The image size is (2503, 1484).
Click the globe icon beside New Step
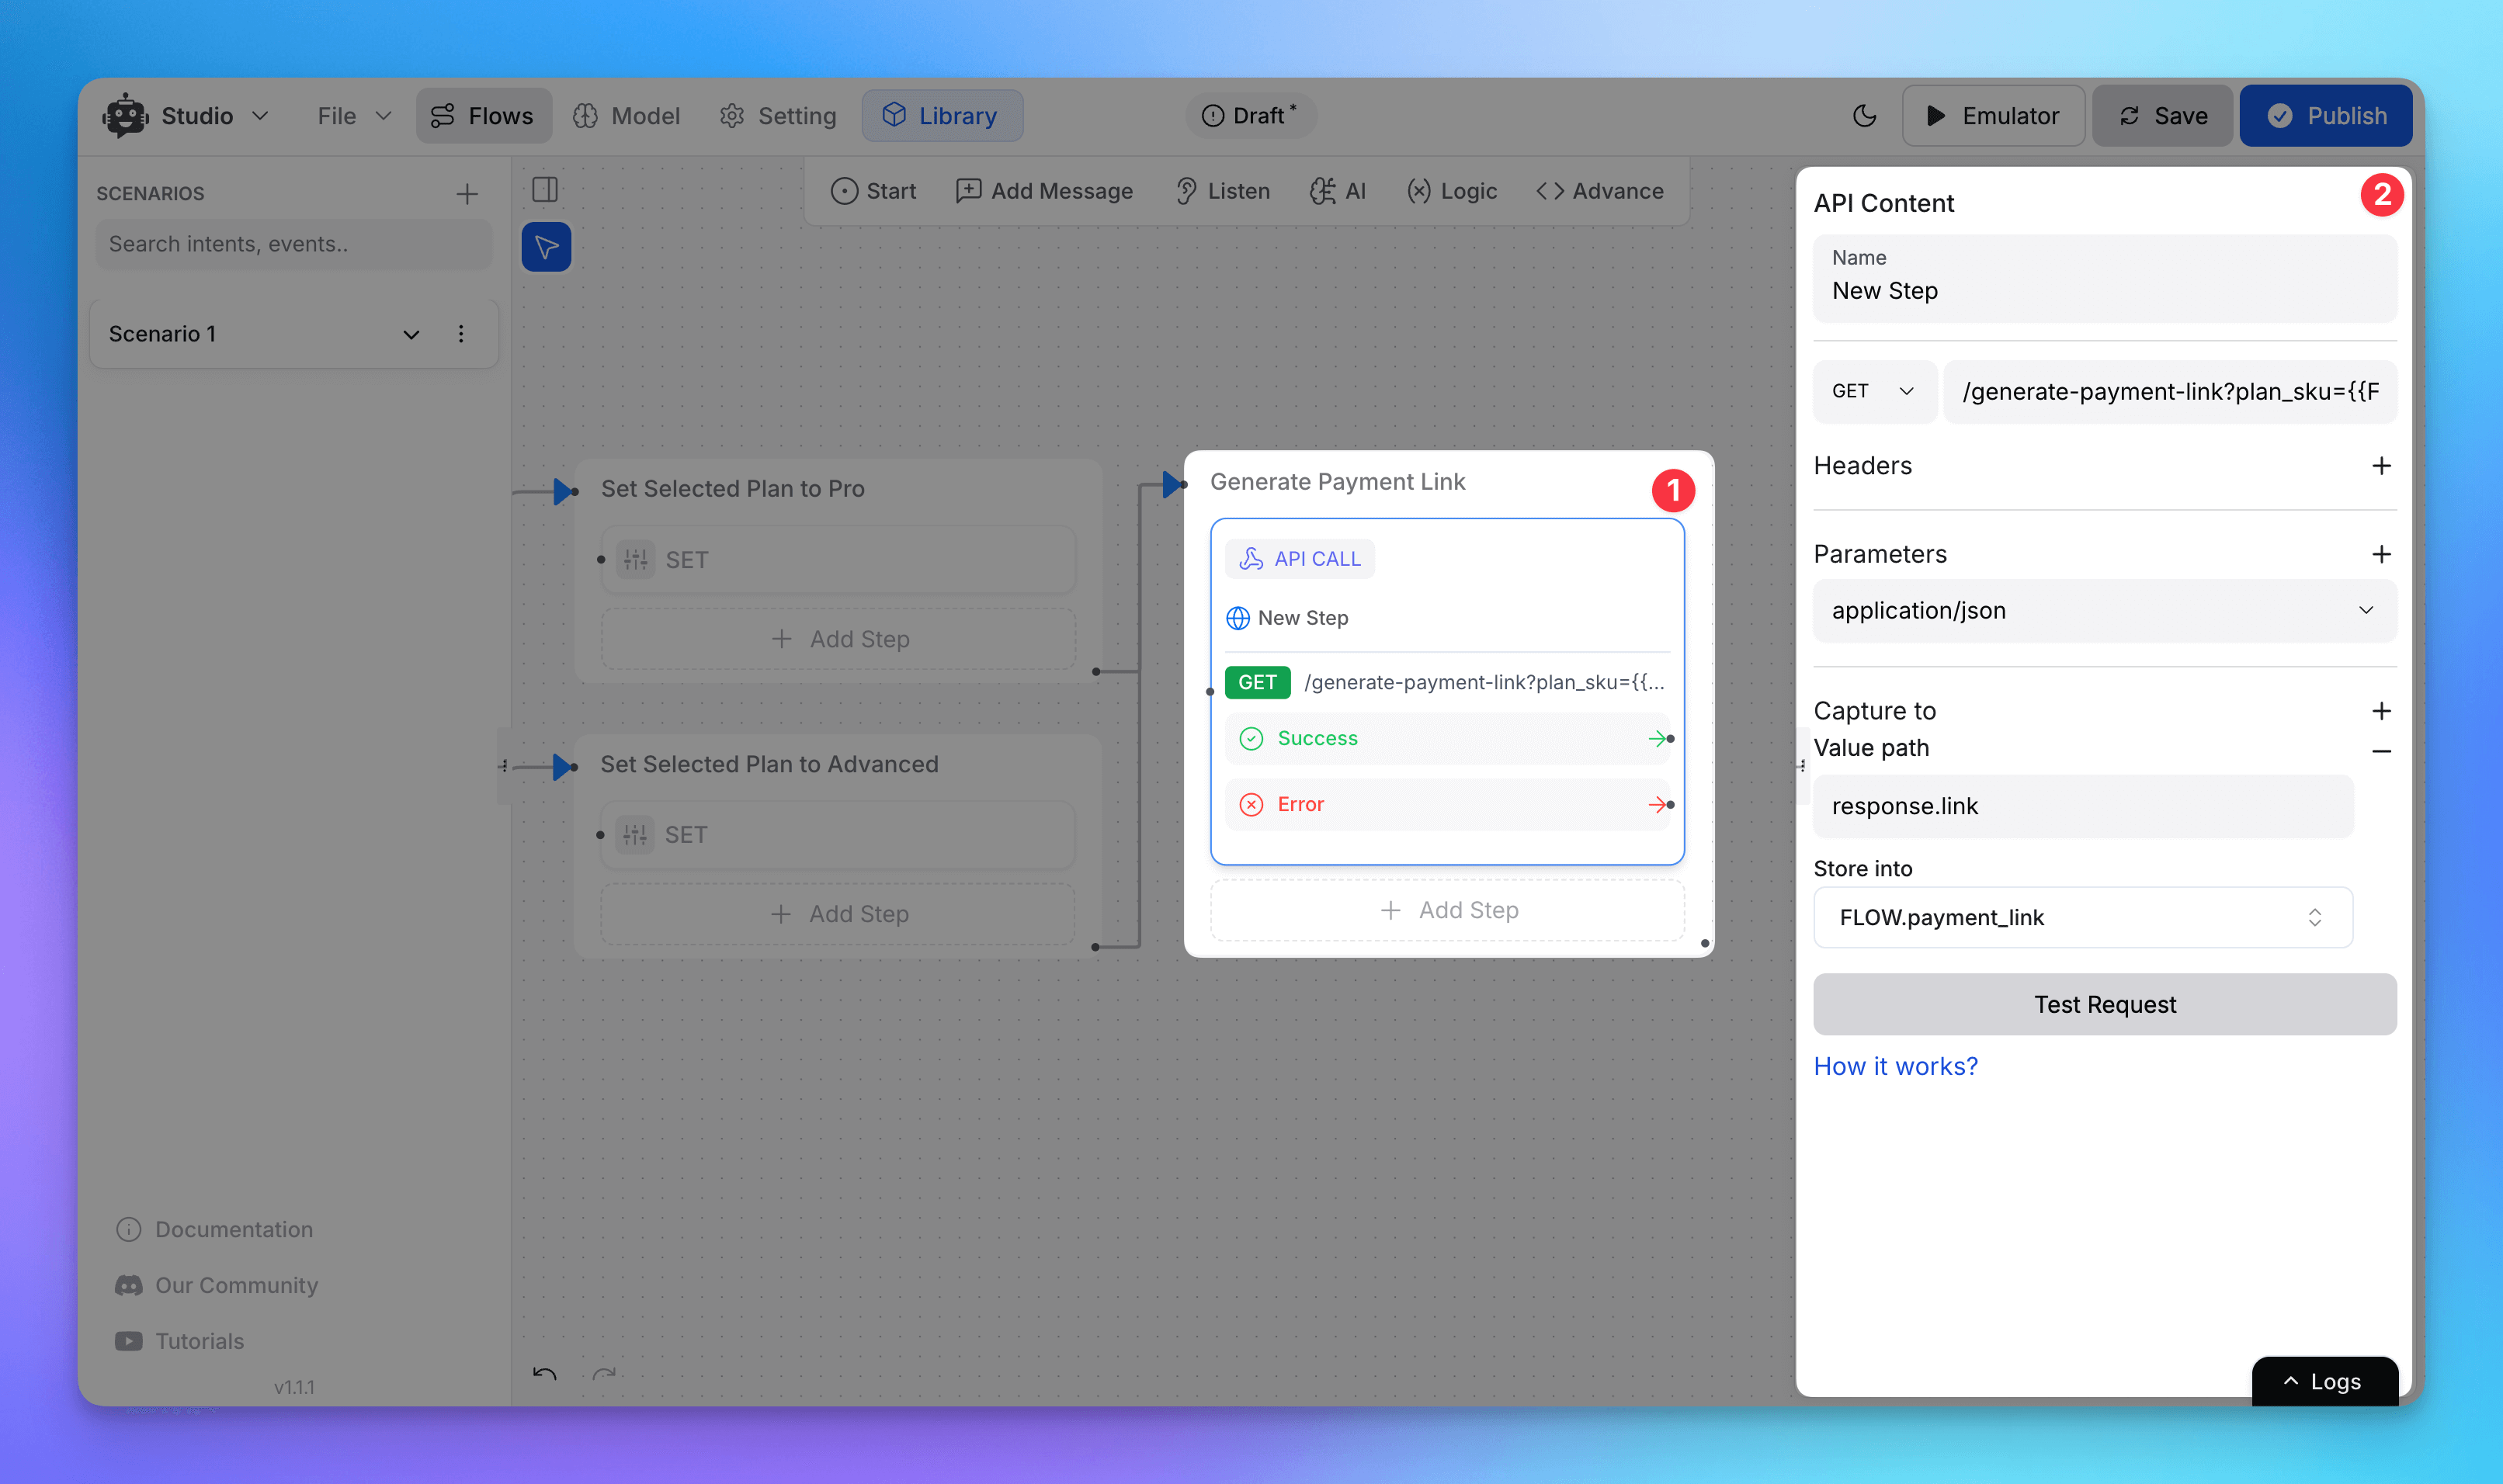[1237, 618]
